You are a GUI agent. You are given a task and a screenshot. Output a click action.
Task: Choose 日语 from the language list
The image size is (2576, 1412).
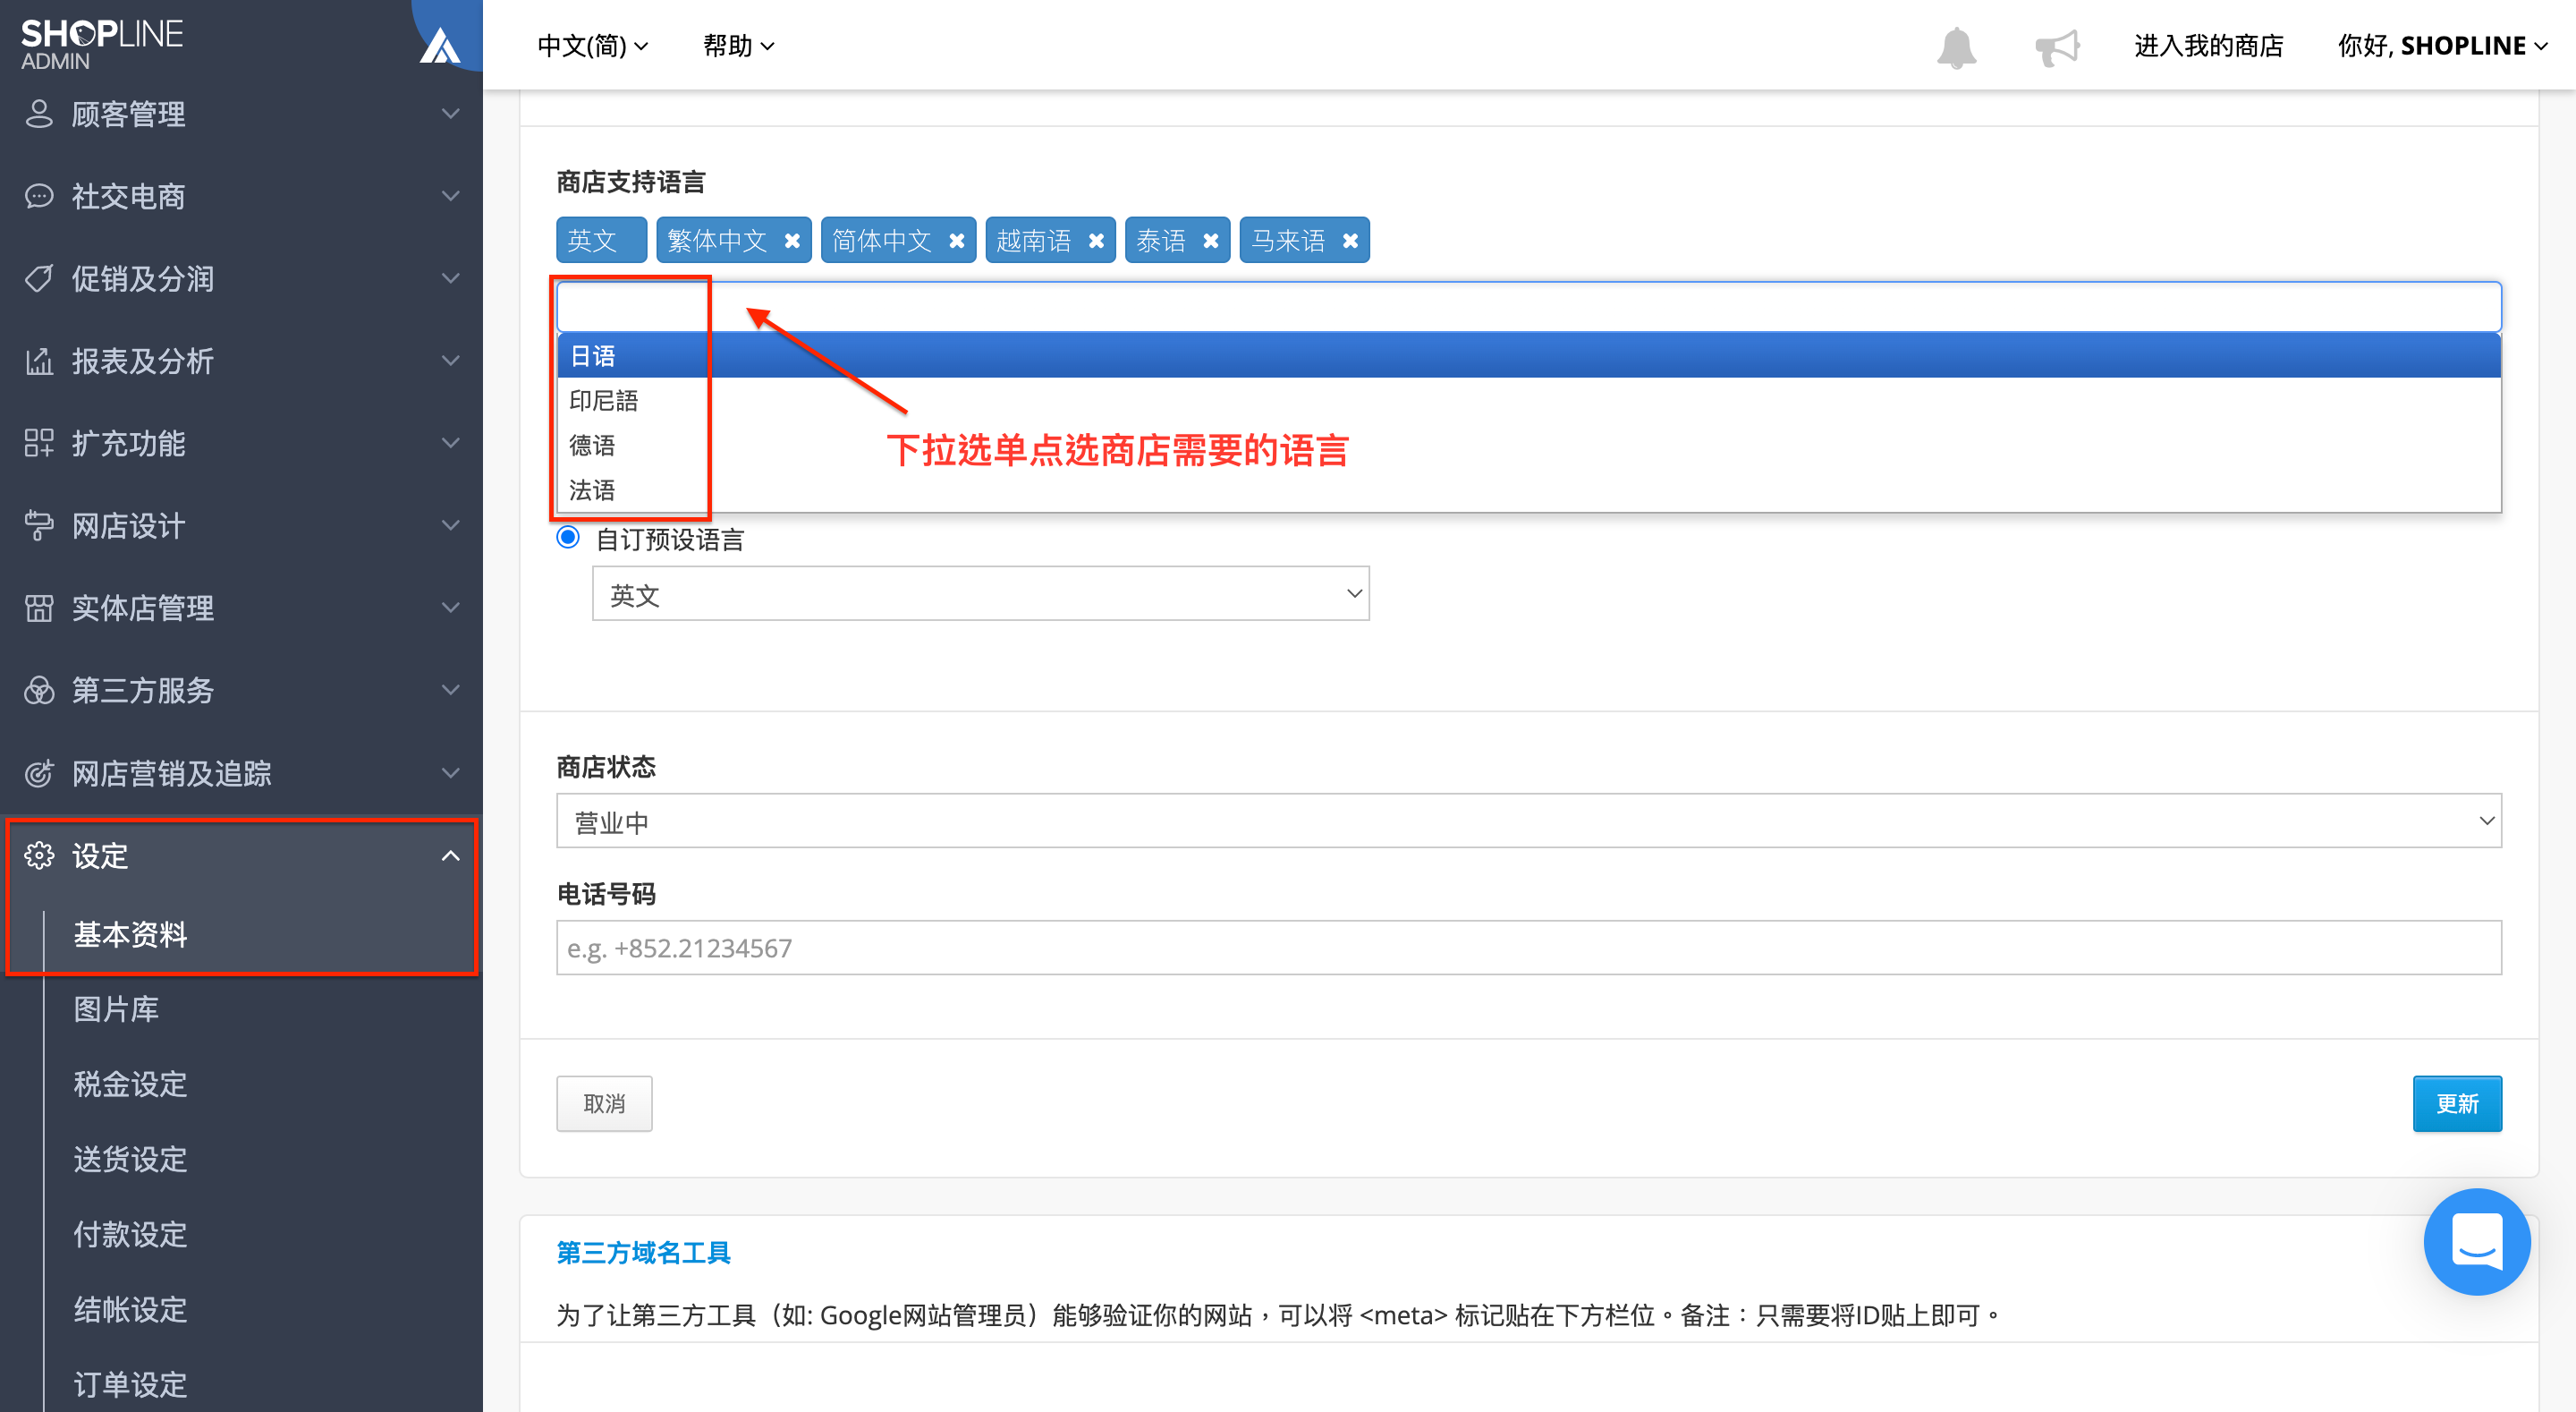tap(1528, 355)
